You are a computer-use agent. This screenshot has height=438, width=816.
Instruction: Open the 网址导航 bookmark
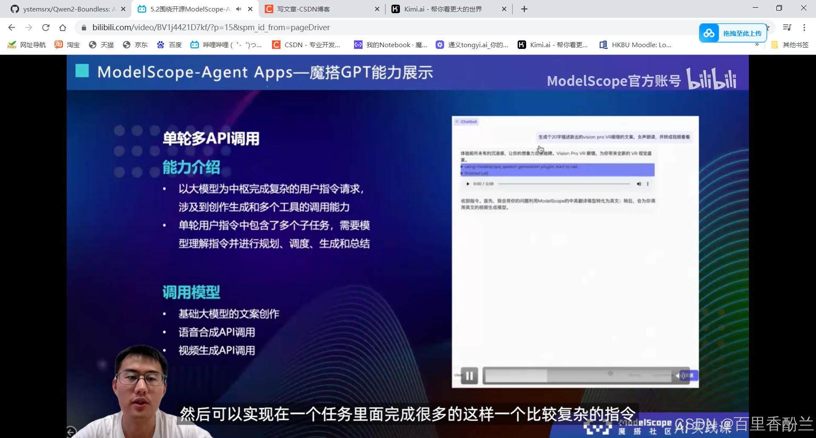(27, 45)
